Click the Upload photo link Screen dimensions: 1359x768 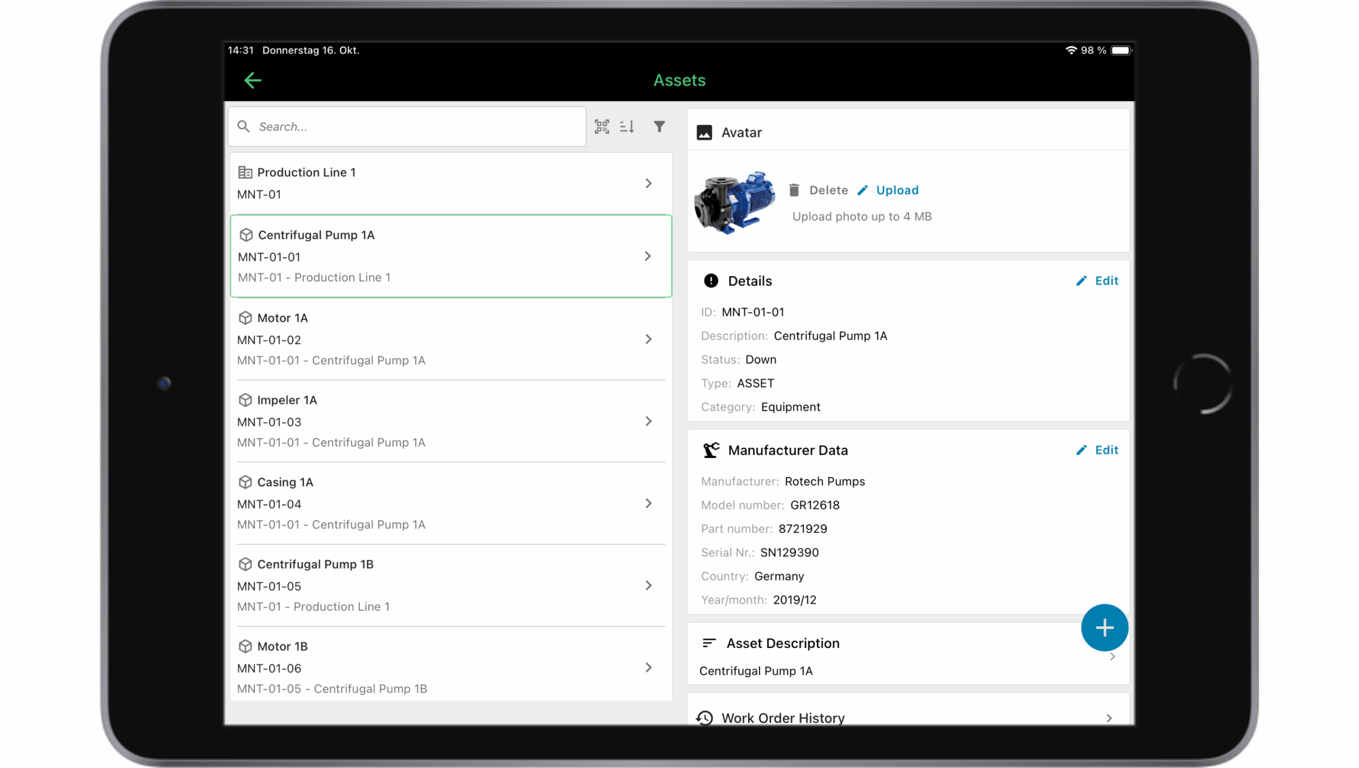[x=897, y=190]
